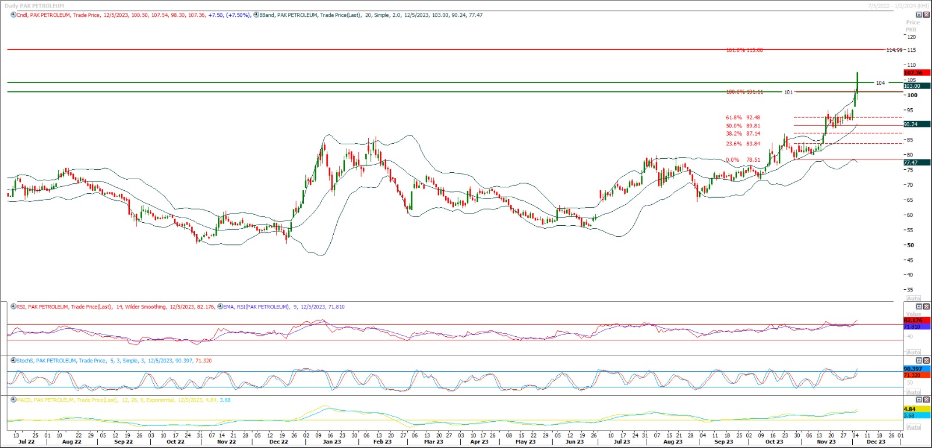The image size is (932, 448).
Task: Click the 38.2% 87.14 Fibonacci label
Action: (x=743, y=134)
